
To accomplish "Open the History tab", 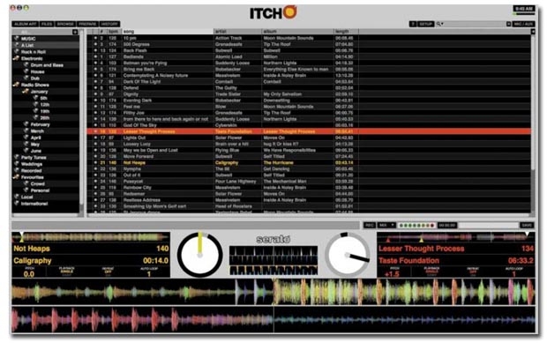I will 109,24.
